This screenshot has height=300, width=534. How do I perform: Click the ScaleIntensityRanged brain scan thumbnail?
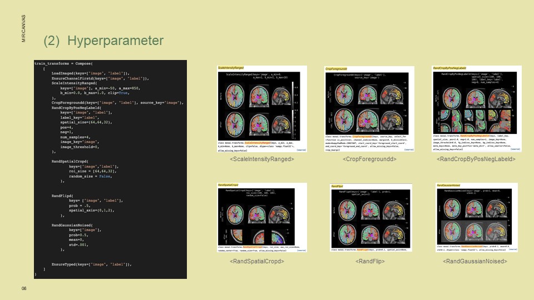click(x=262, y=109)
